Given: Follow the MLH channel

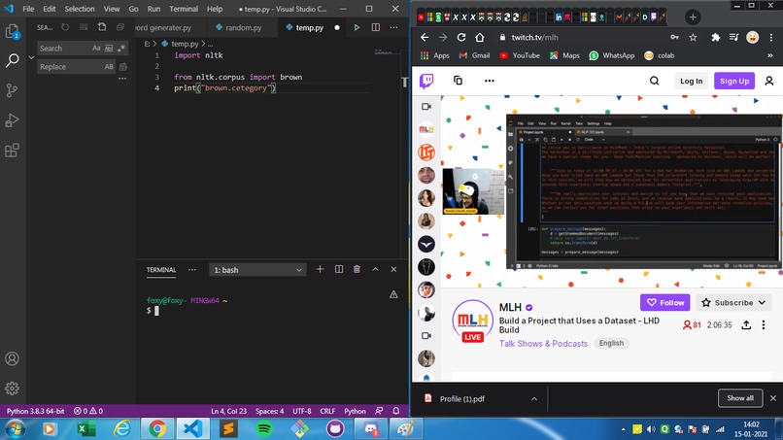Looking at the screenshot, I should click(665, 303).
